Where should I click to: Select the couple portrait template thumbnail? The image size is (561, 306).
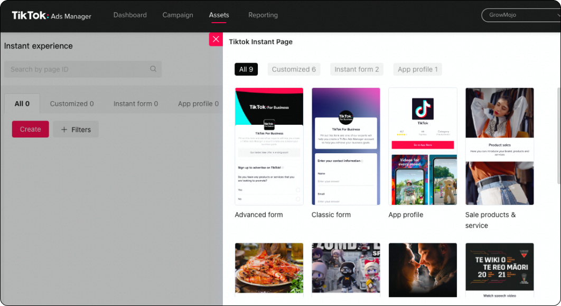coord(423,270)
